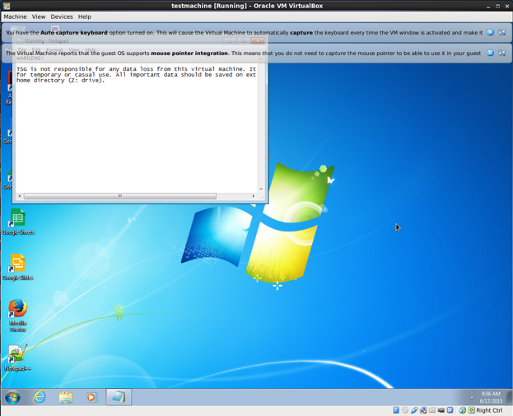Open the Windows Start menu orb
Viewport: 513px width, 416px height.
tap(12, 397)
